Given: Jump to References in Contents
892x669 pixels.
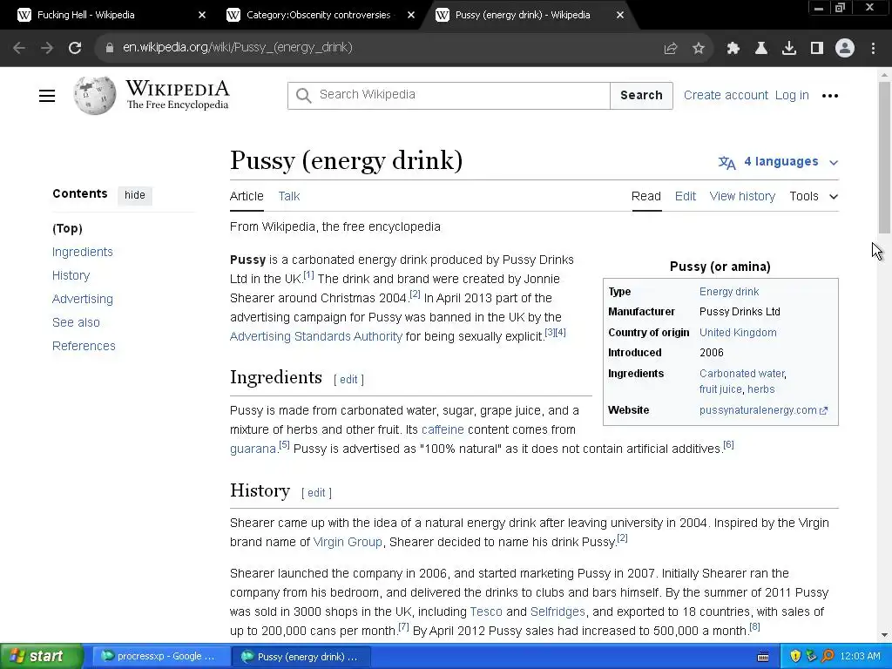Looking at the screenshot, I should pyautogui.click(x=84, y=346).
